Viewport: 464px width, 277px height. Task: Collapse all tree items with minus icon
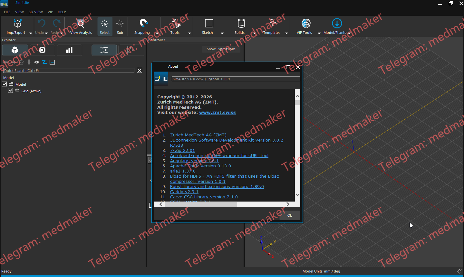(x=52, y=62)
